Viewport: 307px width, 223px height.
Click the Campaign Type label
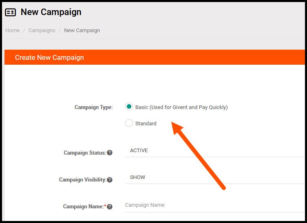pos(94,107)
